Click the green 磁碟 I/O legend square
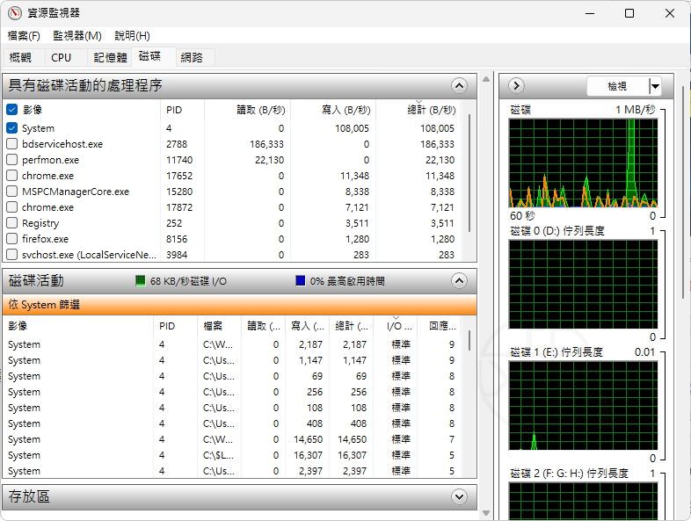The image size is (691, 521). tap(140, 281)
